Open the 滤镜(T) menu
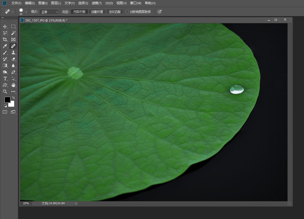Image resolution: width=304 pixels, height=219 pixels. [x=97, y=3]
